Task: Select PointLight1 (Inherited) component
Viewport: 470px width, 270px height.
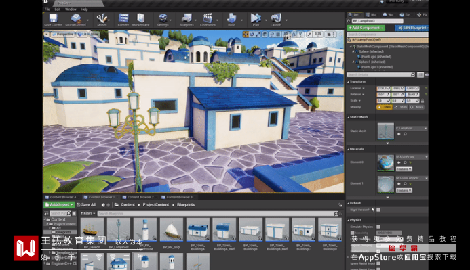Action: (x=377, y=67)
